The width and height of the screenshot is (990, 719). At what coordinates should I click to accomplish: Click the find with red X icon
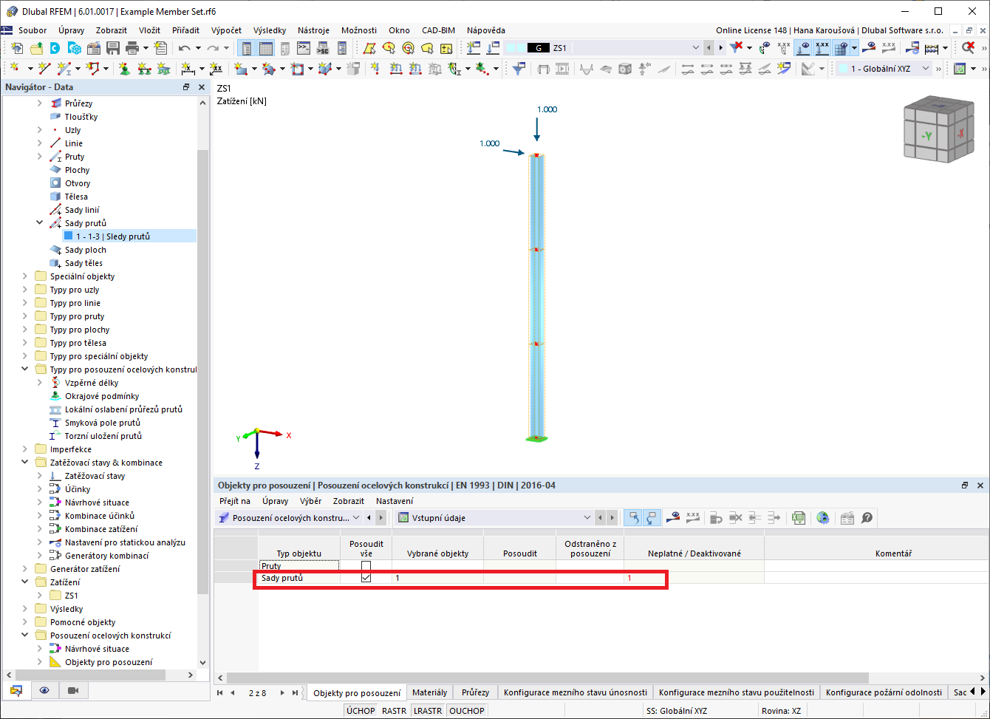[x=968, y=48]
